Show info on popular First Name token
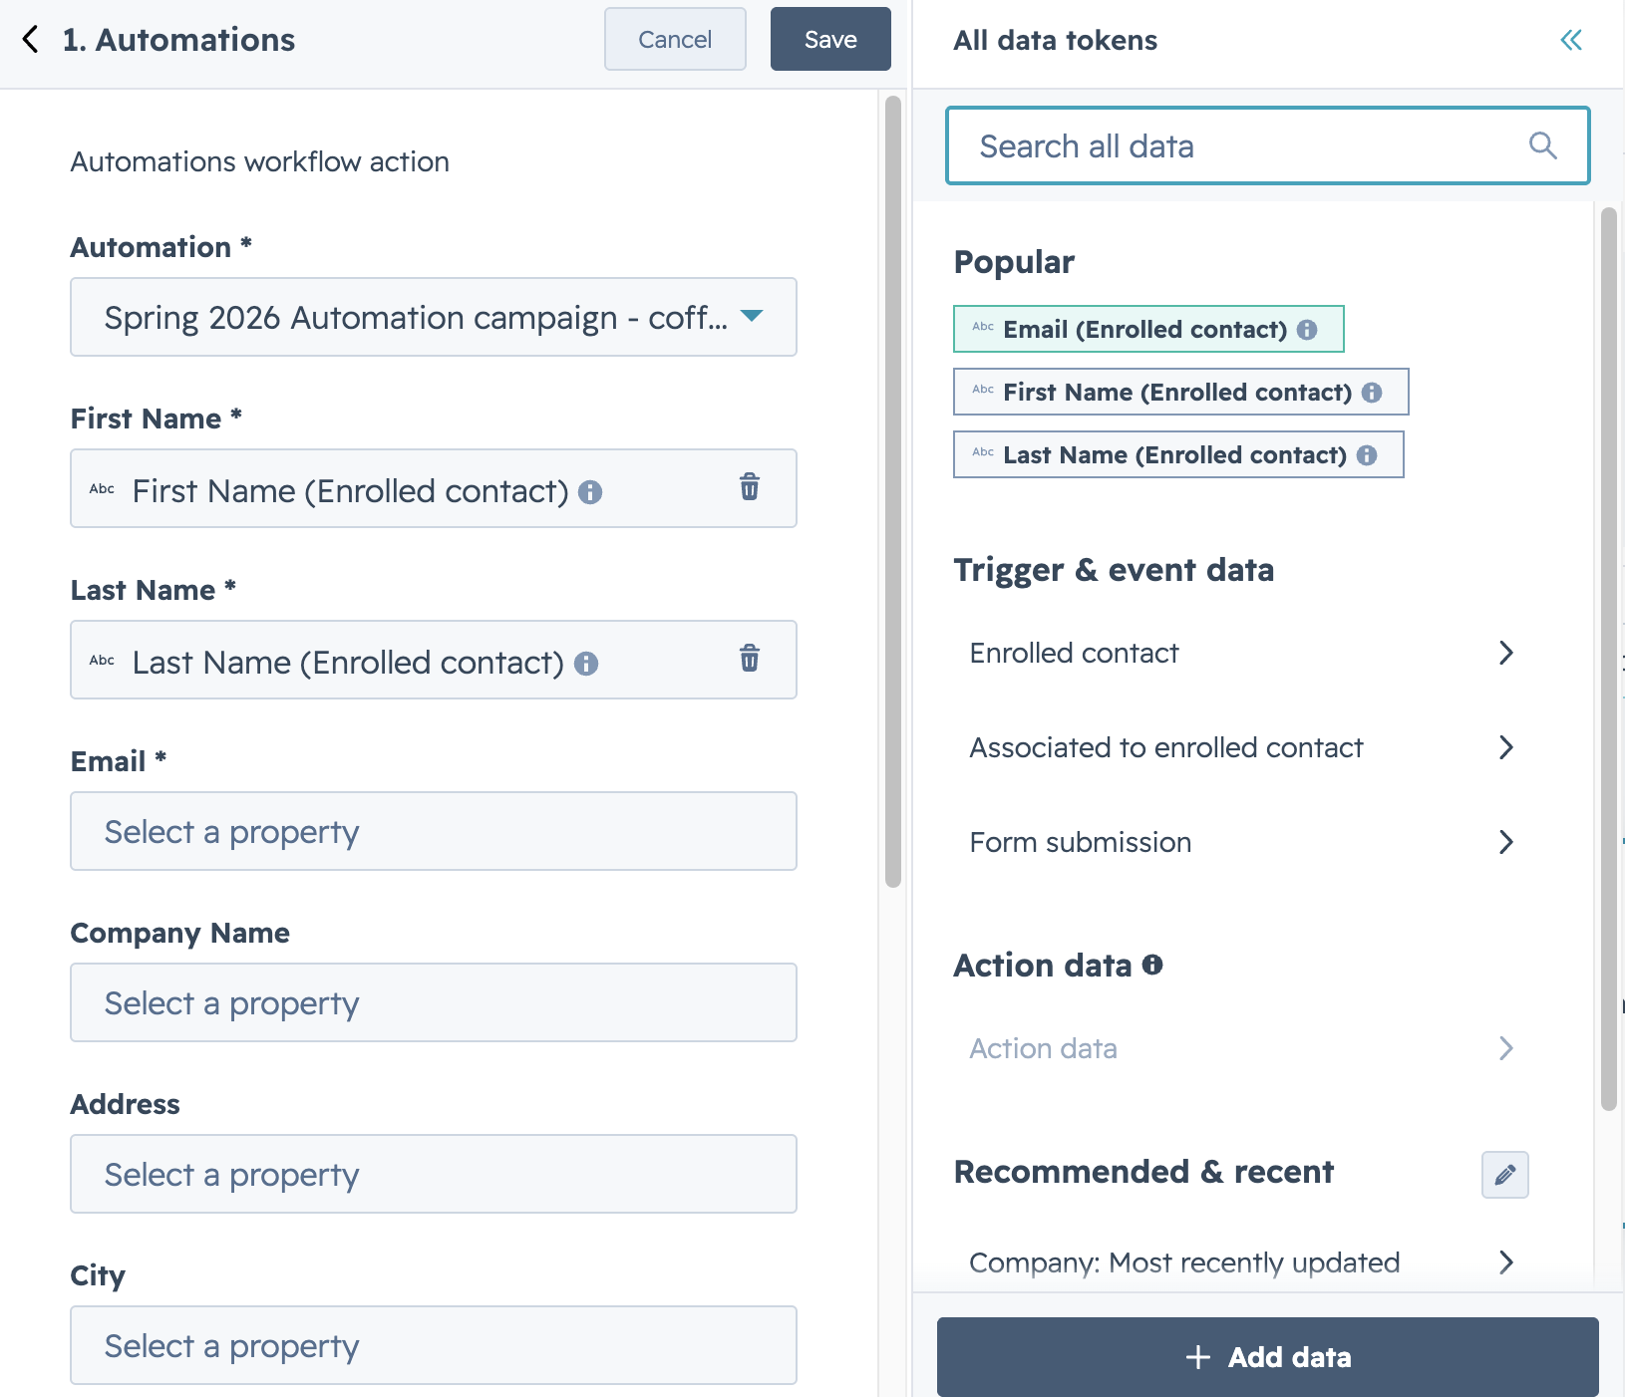 click(x=1372, y=393)
